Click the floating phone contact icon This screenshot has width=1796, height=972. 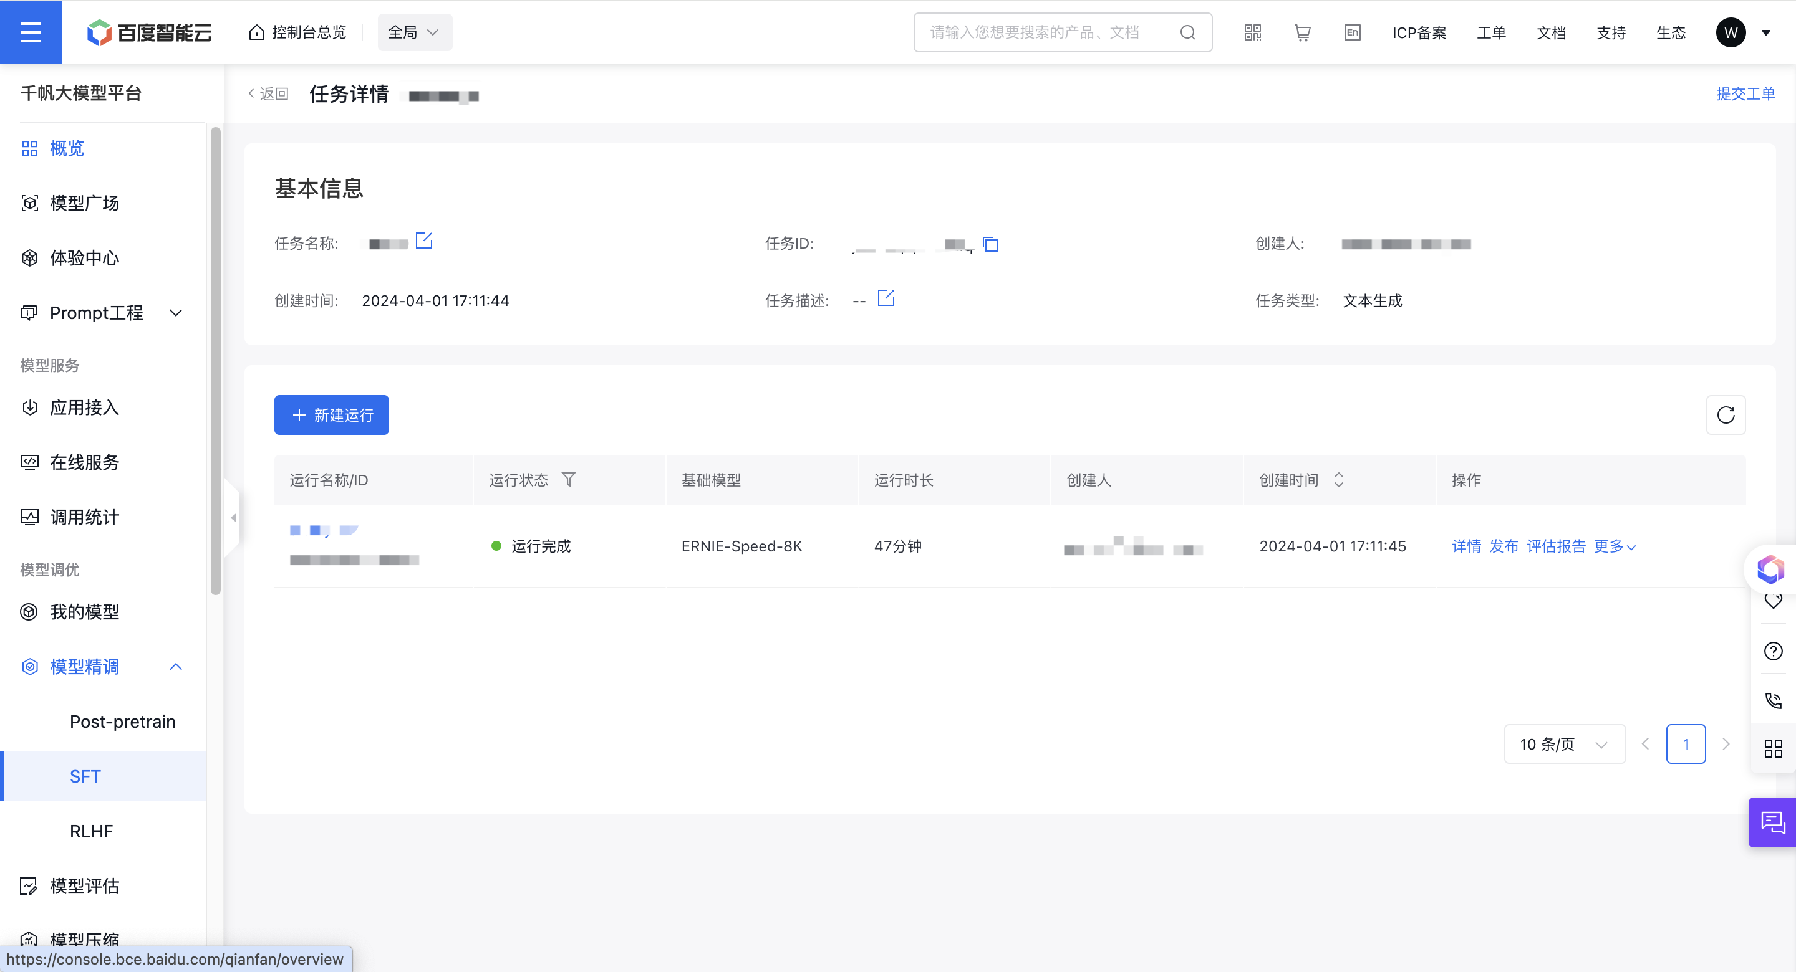(1773, 700)
